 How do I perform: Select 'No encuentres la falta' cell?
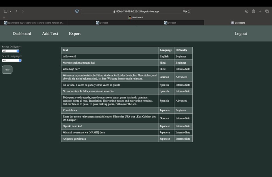click(x=110, y=91)
